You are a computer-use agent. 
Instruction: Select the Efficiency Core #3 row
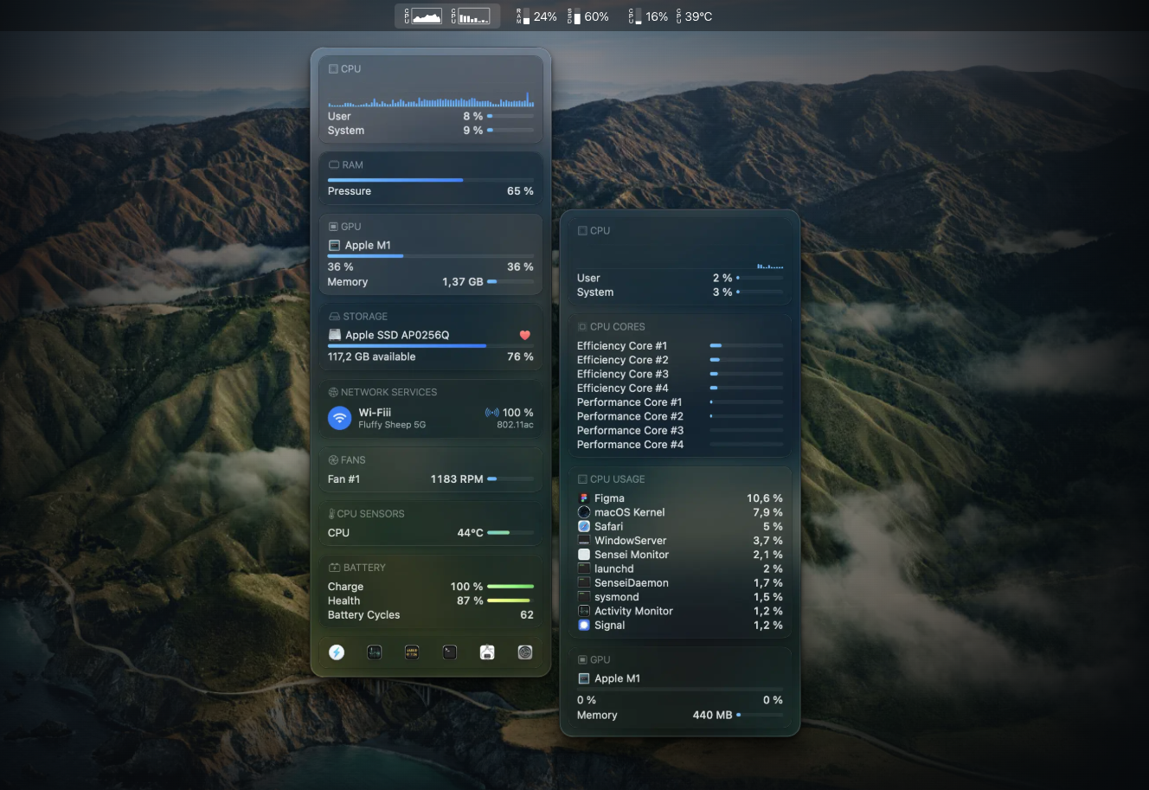click(680, 374)
